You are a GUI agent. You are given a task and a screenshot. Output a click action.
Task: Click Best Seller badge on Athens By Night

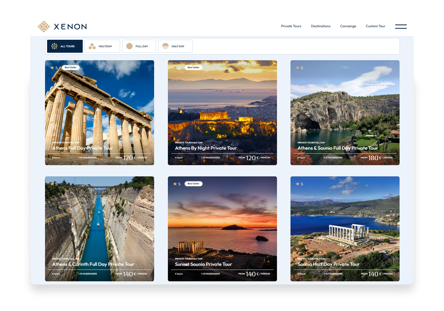[193, 68]
